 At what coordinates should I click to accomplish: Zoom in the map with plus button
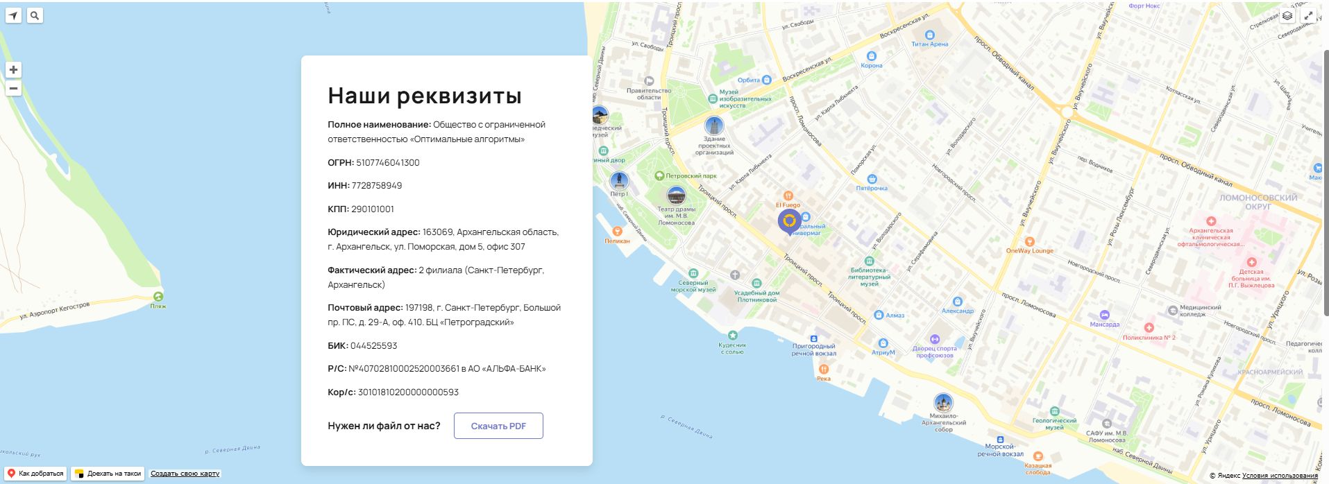point(13,69)
